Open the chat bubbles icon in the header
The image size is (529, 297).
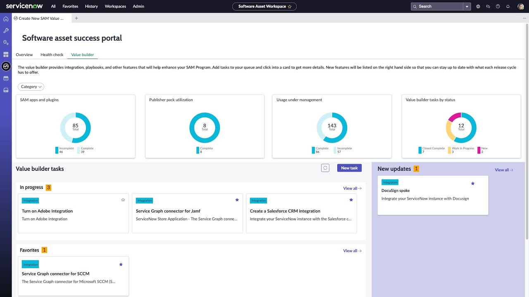[488, 7]
